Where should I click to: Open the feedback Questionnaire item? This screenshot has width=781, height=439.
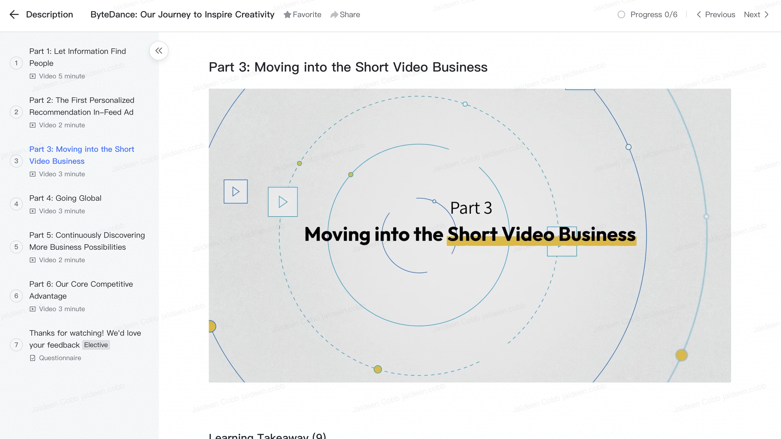[85, 339]
